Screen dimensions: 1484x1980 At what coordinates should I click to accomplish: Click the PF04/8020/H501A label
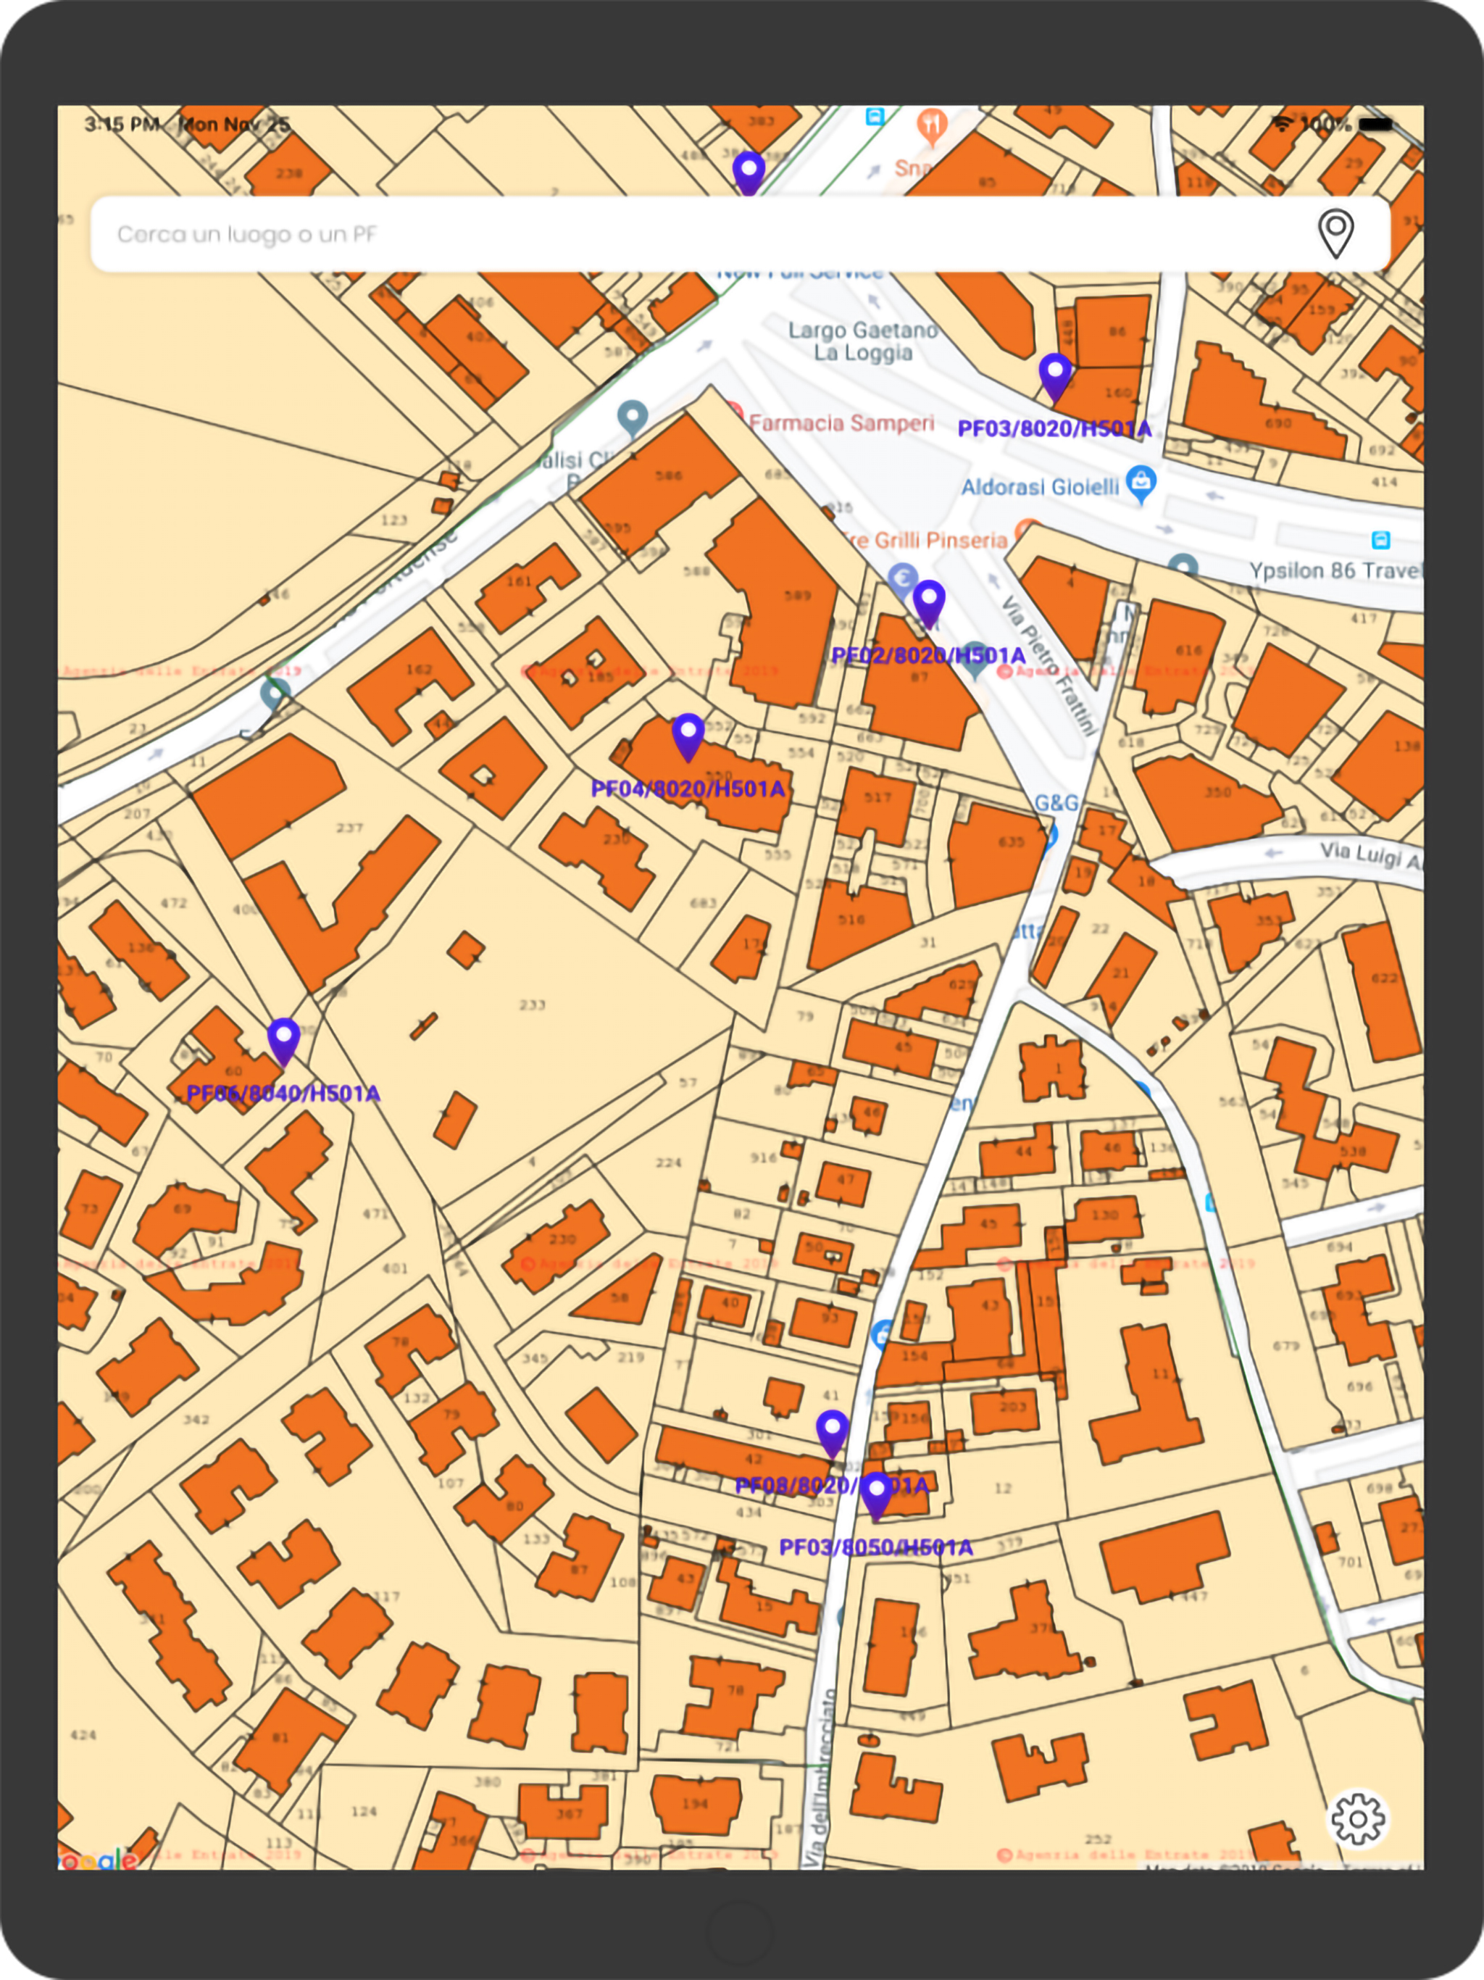click(x=688, y=789)
